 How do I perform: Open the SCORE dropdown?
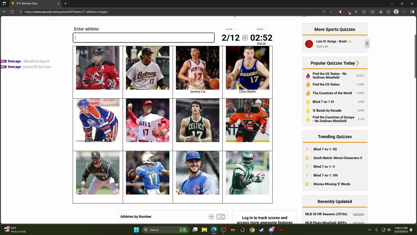231,29
